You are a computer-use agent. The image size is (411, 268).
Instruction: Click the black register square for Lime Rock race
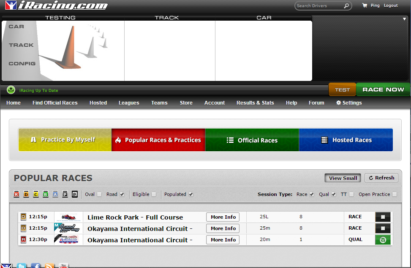click(x=383, y=217)
